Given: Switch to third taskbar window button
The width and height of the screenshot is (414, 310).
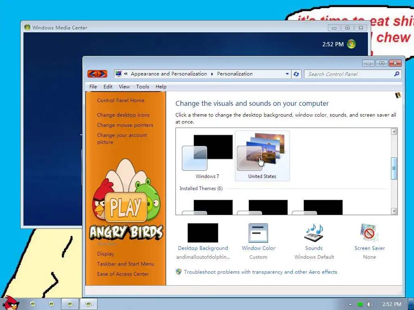Looking at the screenshot, I should [x=70, y=304].
